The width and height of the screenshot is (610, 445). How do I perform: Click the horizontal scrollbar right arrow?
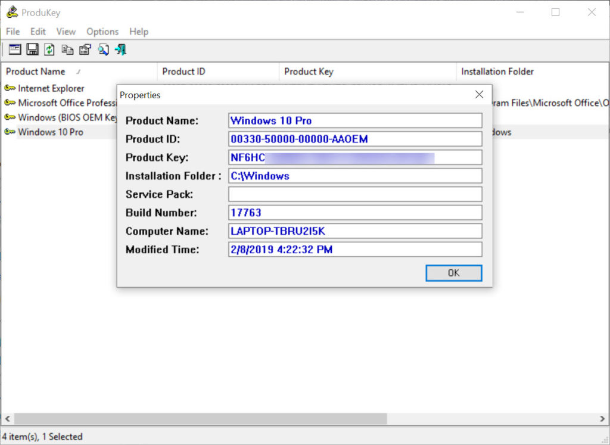603,419
